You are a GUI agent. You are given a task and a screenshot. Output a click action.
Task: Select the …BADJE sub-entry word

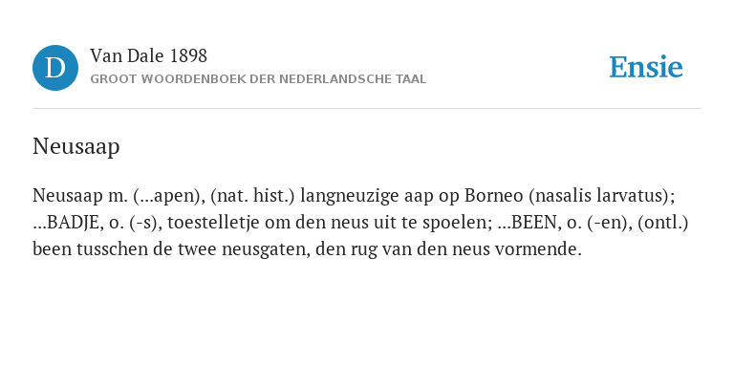tap(69, 223)
